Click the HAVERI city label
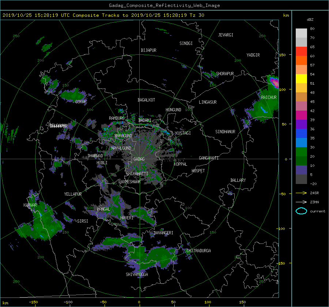Screen dimensions: 329x307 pyautogui.click(x=127, y=218)
